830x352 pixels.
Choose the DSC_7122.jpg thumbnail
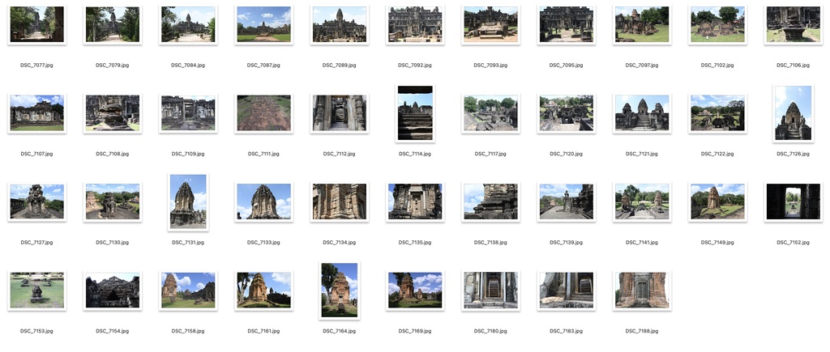(718, 113)
